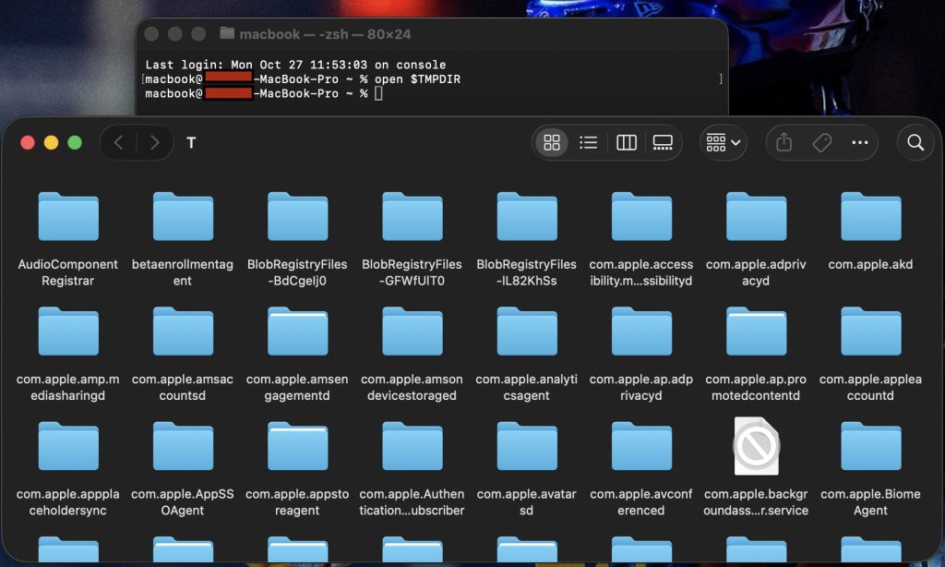Select the icon view button
The width and height of the screenshot is (945, 567).
click(552, 142)
